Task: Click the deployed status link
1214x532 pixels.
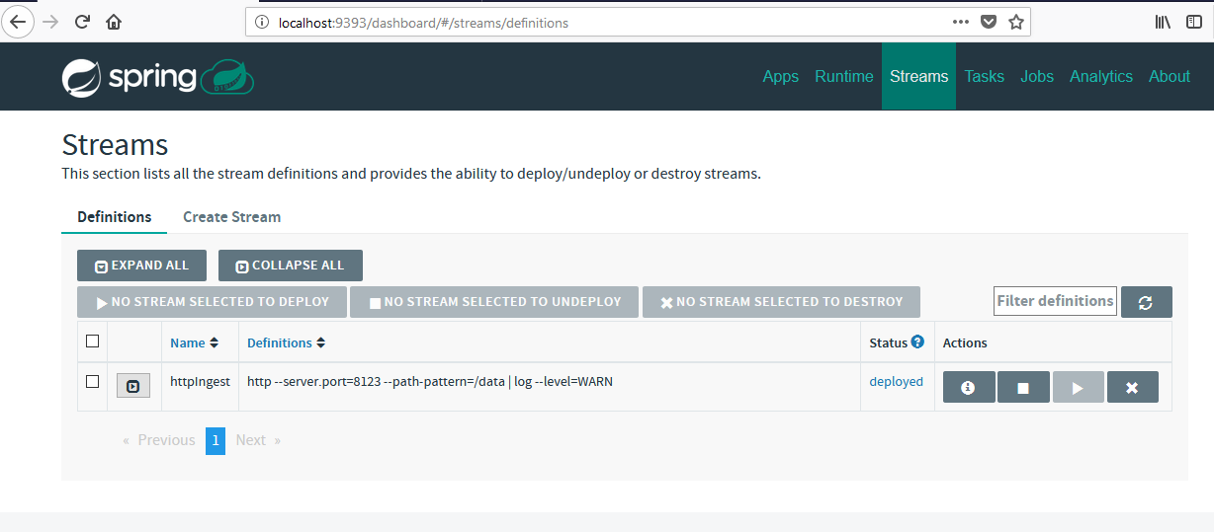Action: [896, 382]
